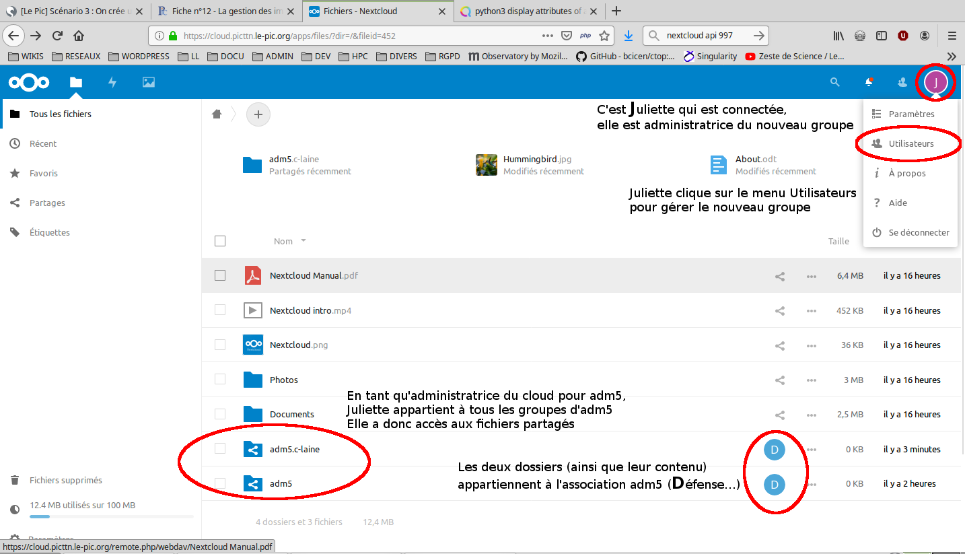Show Récent files in sidebar
Viewport: 965px width, 554px height.
pyautogui.click(x=43, y=144)
